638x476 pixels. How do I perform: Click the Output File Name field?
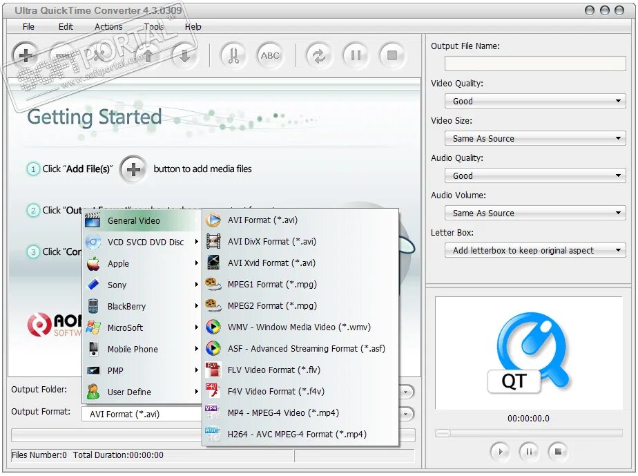[x=535, y=64]
